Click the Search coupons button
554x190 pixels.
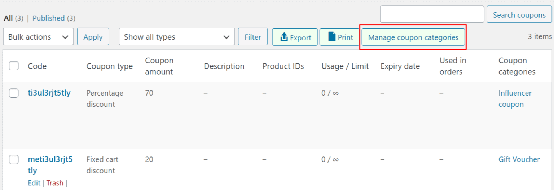coord(519,14)
